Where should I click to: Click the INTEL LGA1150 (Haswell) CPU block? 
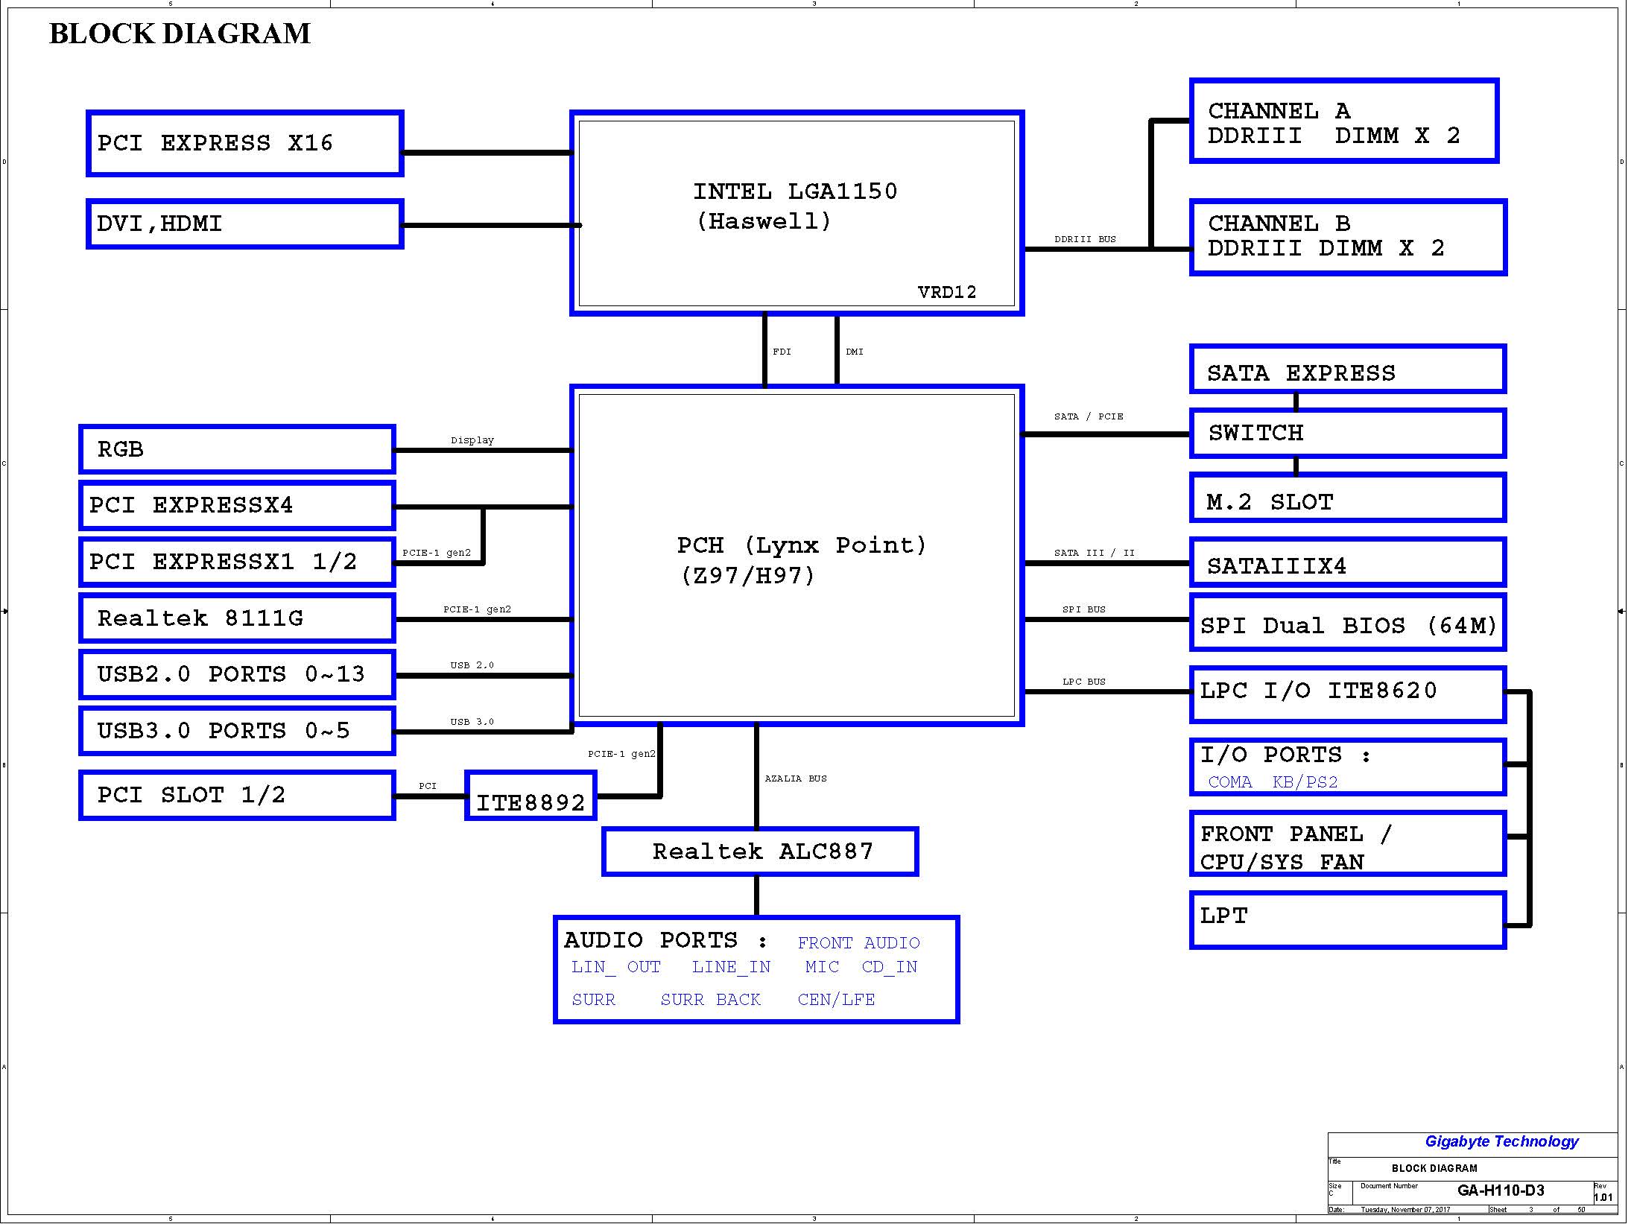click(797, 213)
